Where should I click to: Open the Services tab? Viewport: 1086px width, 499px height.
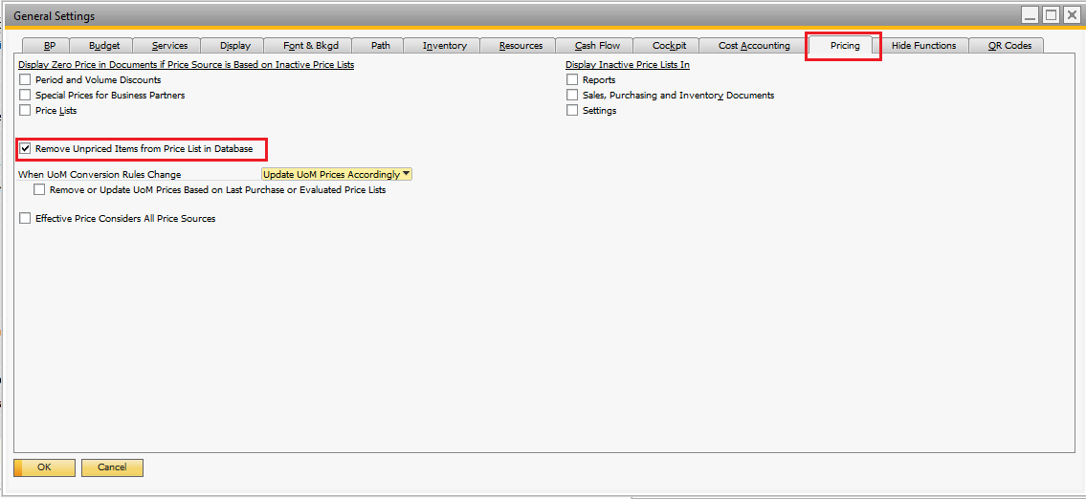pyautogui.click(x=169, y=46)
